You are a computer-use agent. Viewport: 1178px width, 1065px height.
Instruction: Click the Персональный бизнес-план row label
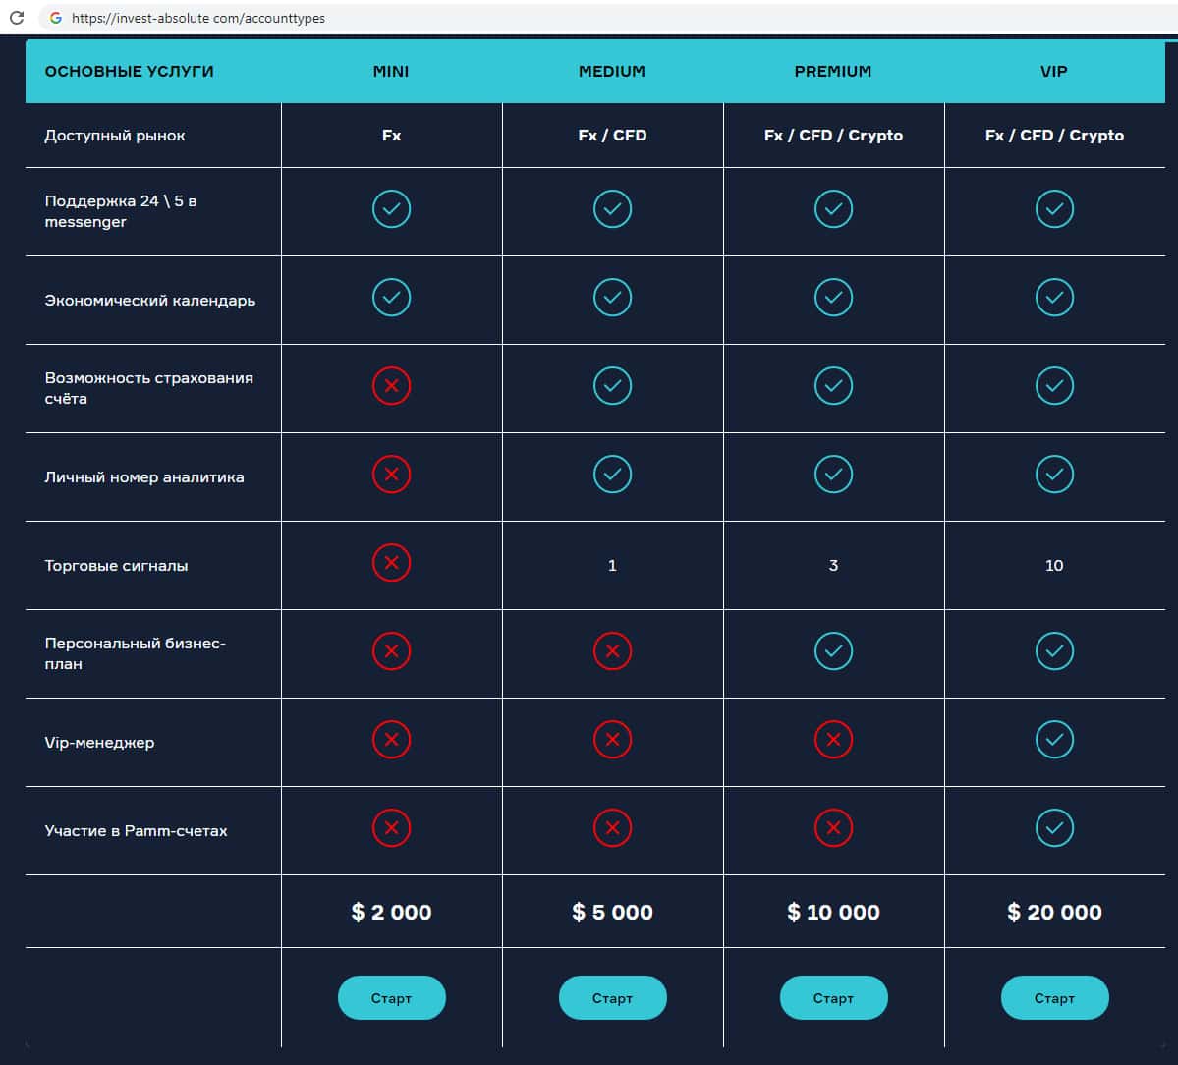136,653
